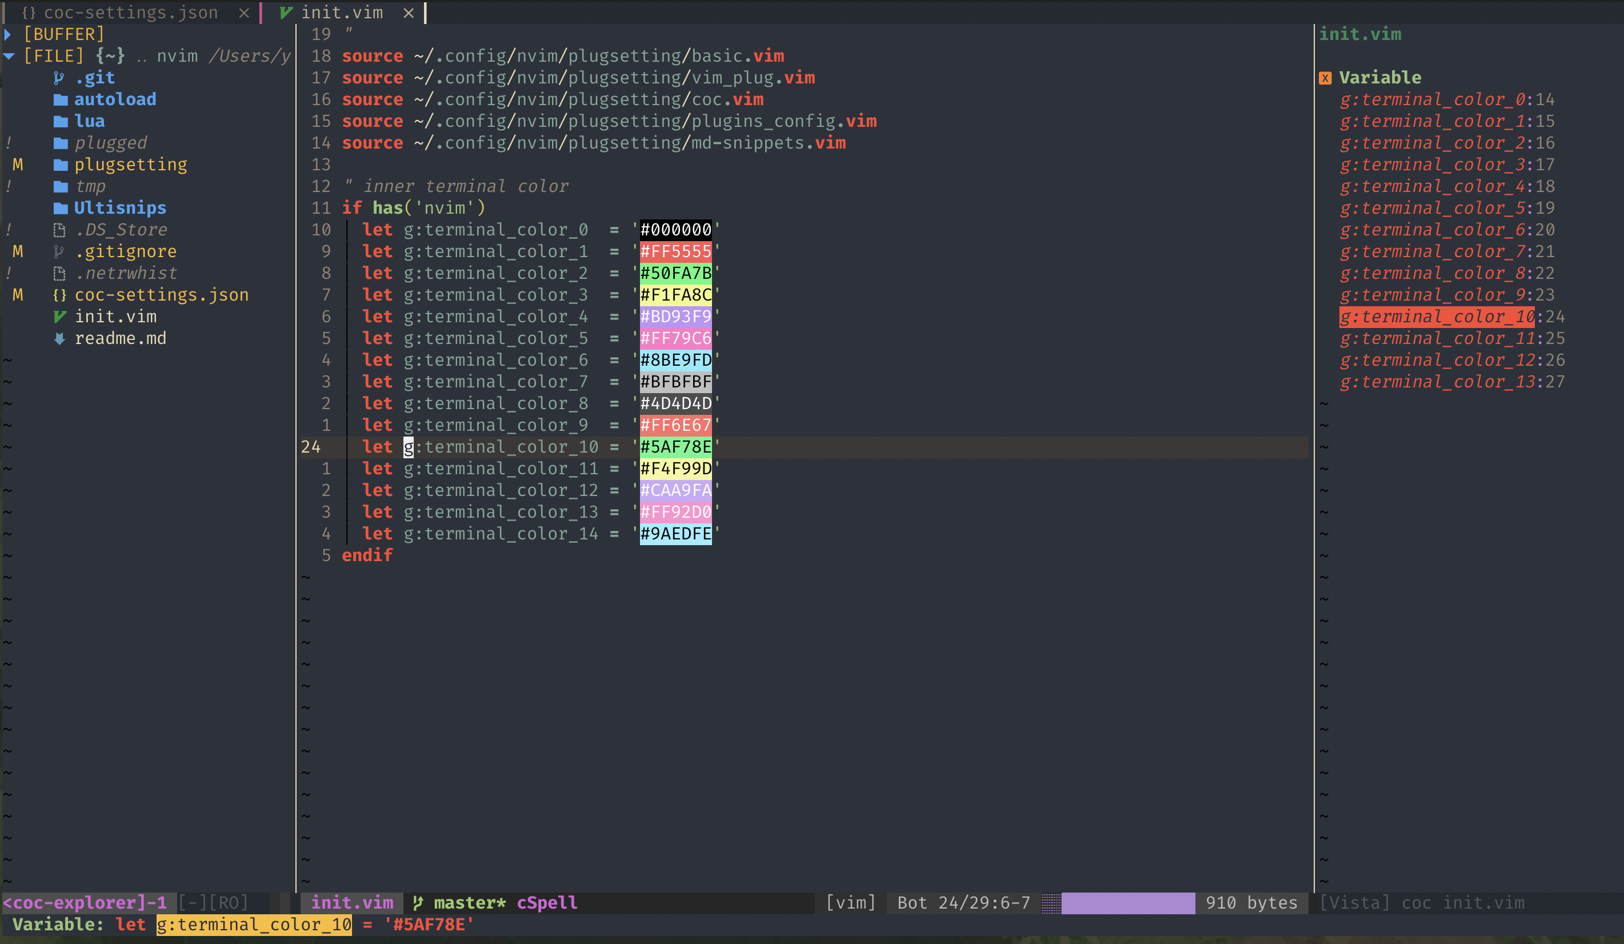Click the .git branch icon in explorer
This screenshot has width=1624, height=944.
[59, 78]
